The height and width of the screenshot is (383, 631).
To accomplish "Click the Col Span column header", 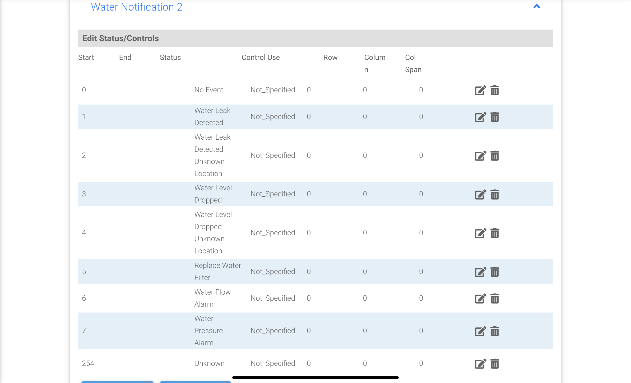I will 413,64.
